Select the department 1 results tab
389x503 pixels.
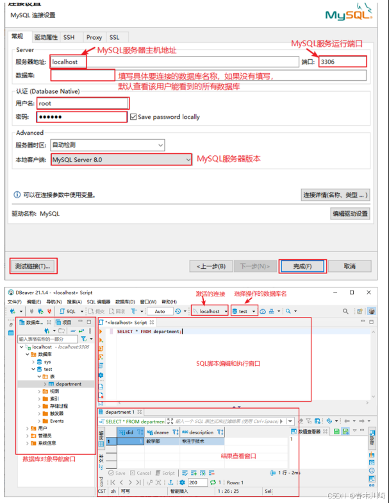(x=120, y=412)
